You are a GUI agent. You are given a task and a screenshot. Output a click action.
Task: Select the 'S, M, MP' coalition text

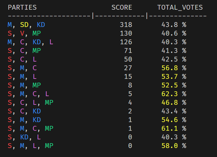point(24,85)
